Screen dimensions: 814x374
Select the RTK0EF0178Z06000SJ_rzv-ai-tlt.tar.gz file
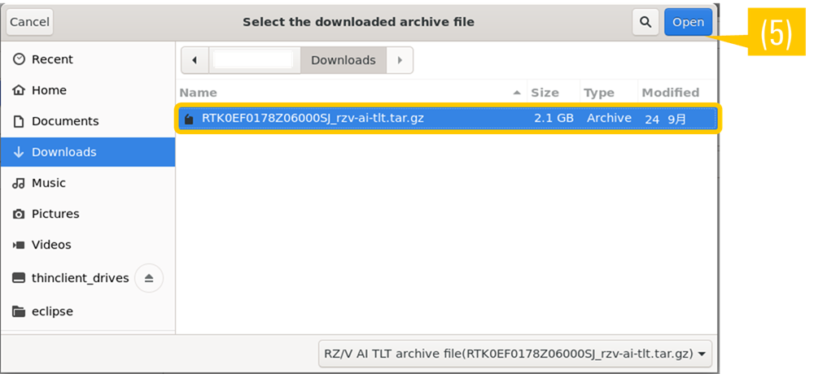313,119
